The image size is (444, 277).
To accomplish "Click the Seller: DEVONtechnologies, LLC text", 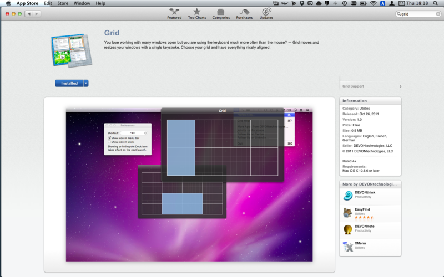I will [367, 145].
